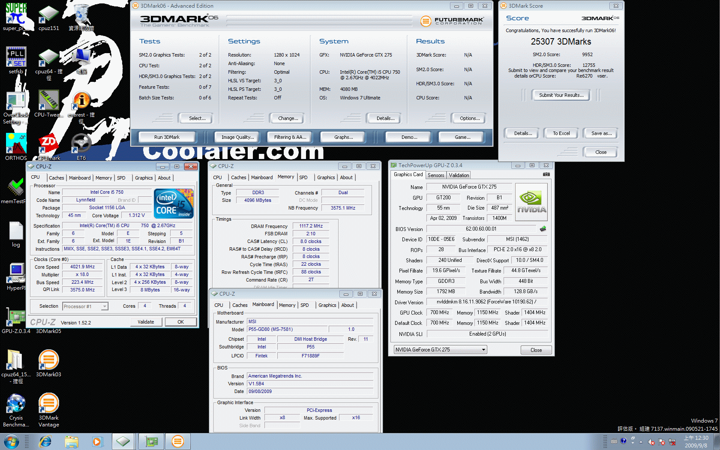Click the 25307 3DMarks score text
This screenshot has height=450, width=720.
click(x=561, y=42)
